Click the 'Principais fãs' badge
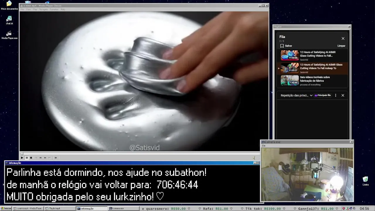Image resolution: width=375 pixels, height=211 pixels. tap(323, 95)
